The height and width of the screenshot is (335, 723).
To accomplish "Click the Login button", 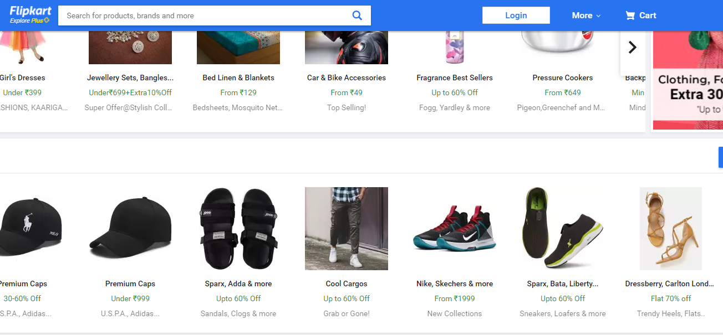I will (x=516, y=16).
